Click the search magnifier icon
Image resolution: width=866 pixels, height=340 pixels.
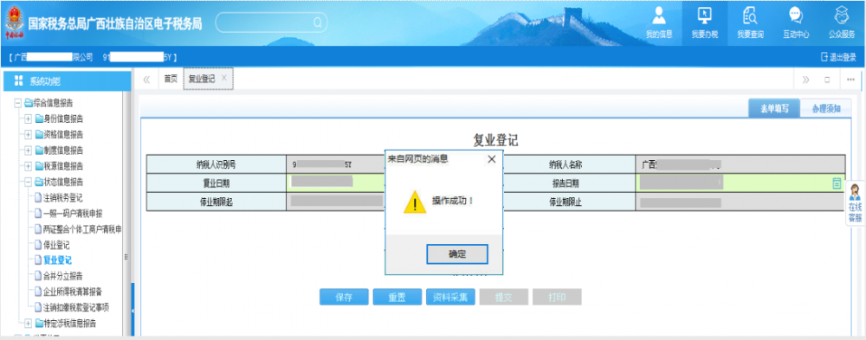click(x=317, y=22)
